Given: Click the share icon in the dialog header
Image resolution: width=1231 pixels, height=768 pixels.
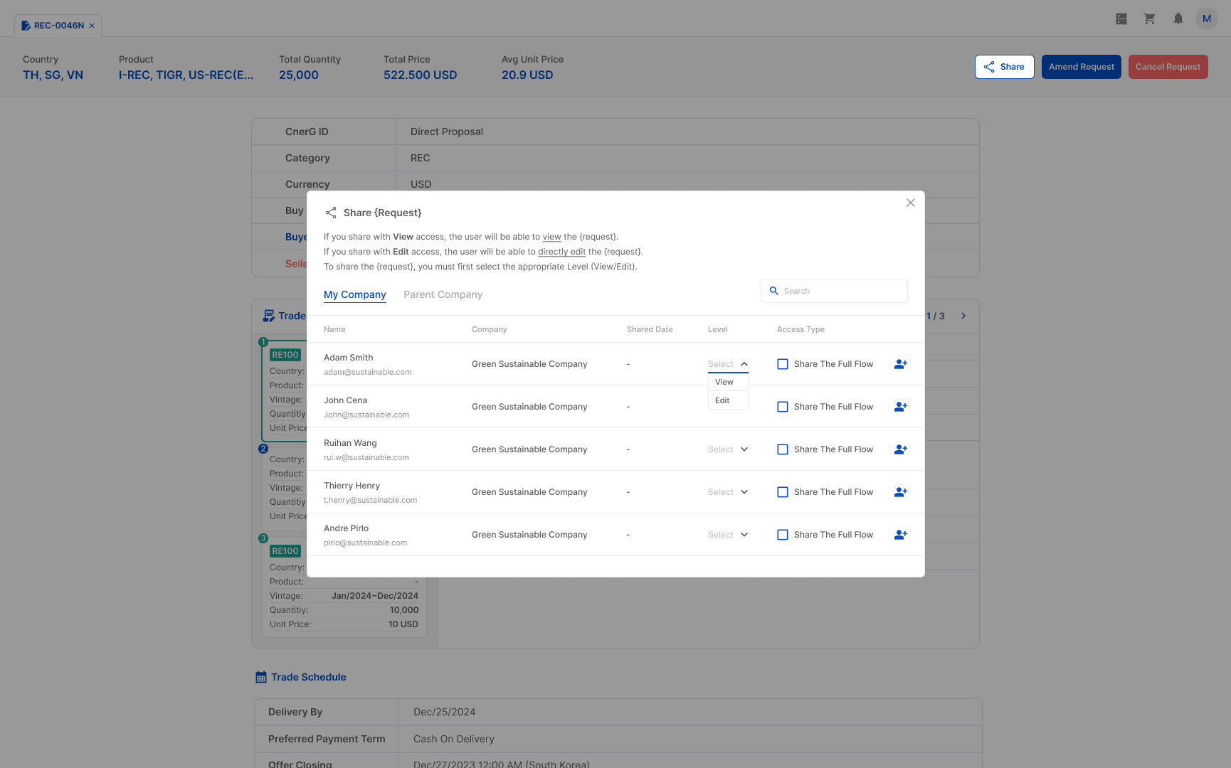Looking at the screenshot, I should click(x=331, y=212).
